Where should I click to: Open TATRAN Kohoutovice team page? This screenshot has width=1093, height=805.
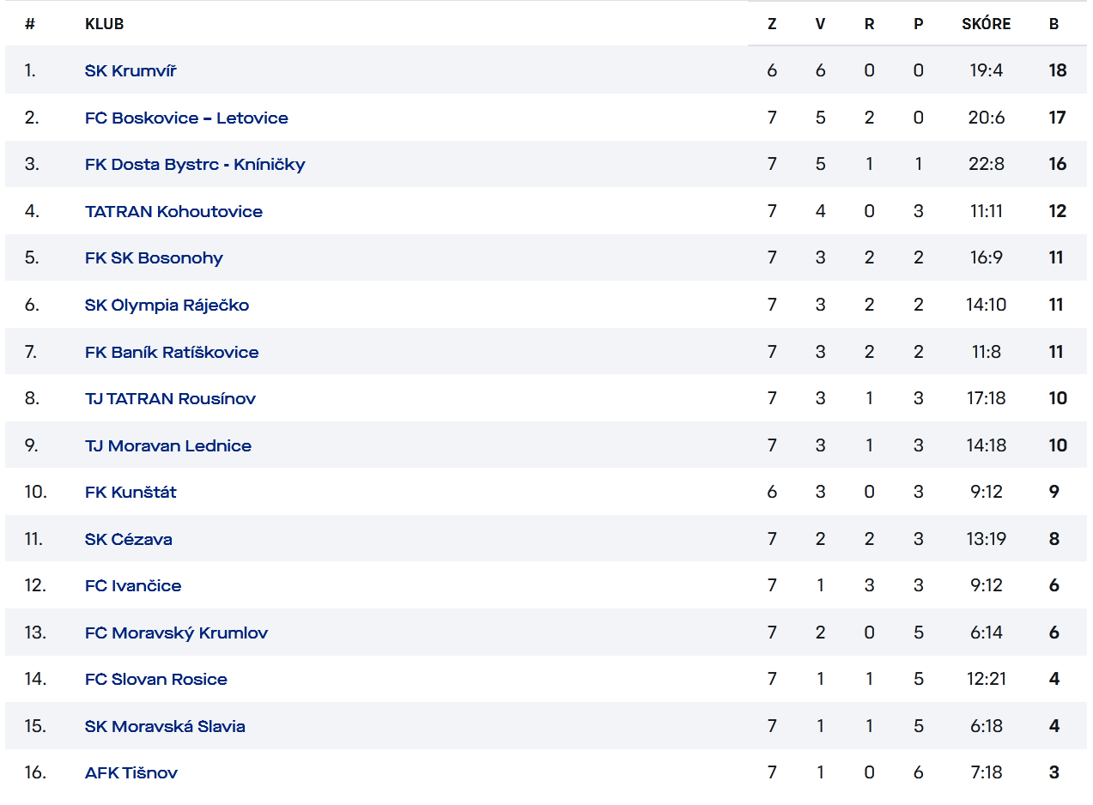pos(173,211)
